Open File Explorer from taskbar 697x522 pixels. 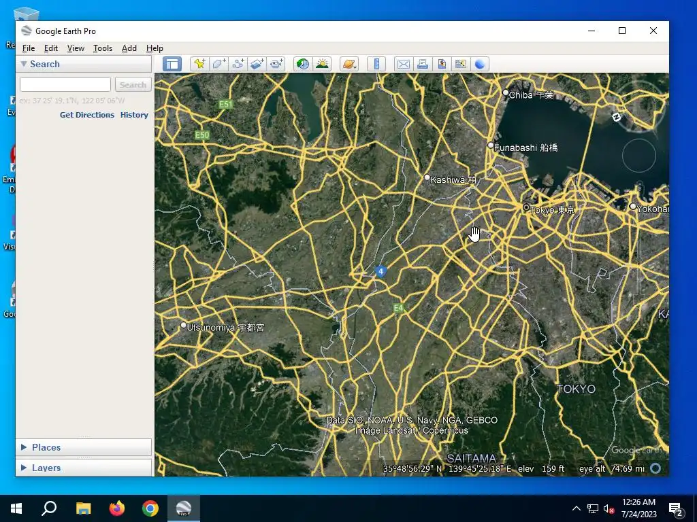point(83,508)
